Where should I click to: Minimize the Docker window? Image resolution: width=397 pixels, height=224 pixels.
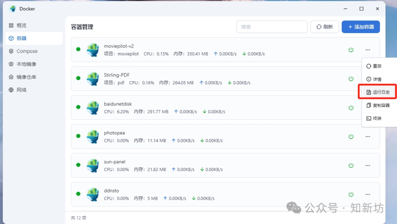[345, 9]
